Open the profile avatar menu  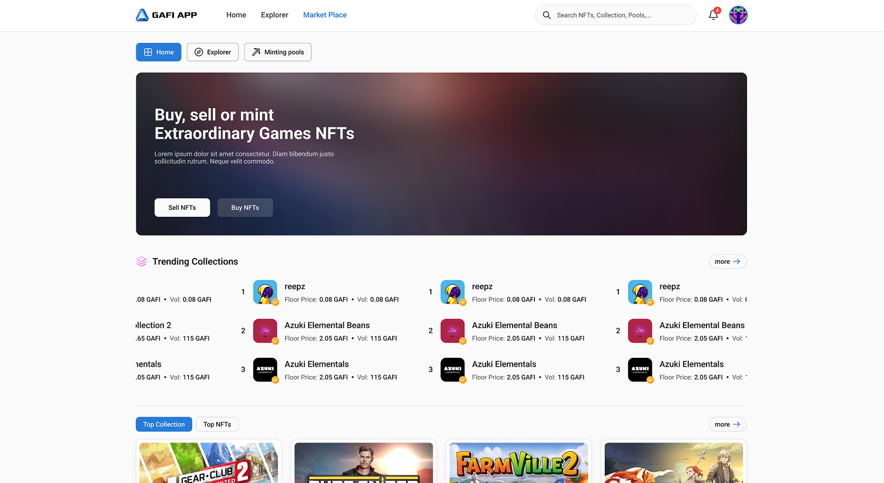point(738,15)
